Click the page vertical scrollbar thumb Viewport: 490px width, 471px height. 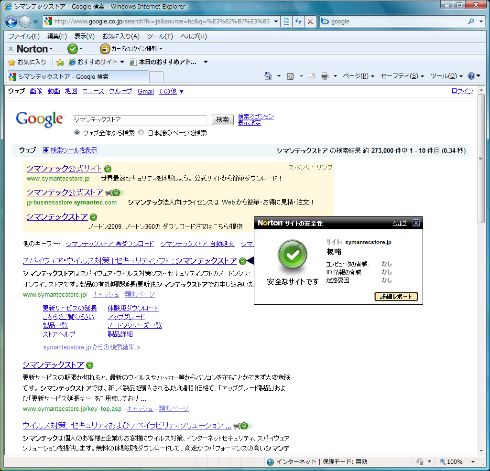tap(481, 159)
